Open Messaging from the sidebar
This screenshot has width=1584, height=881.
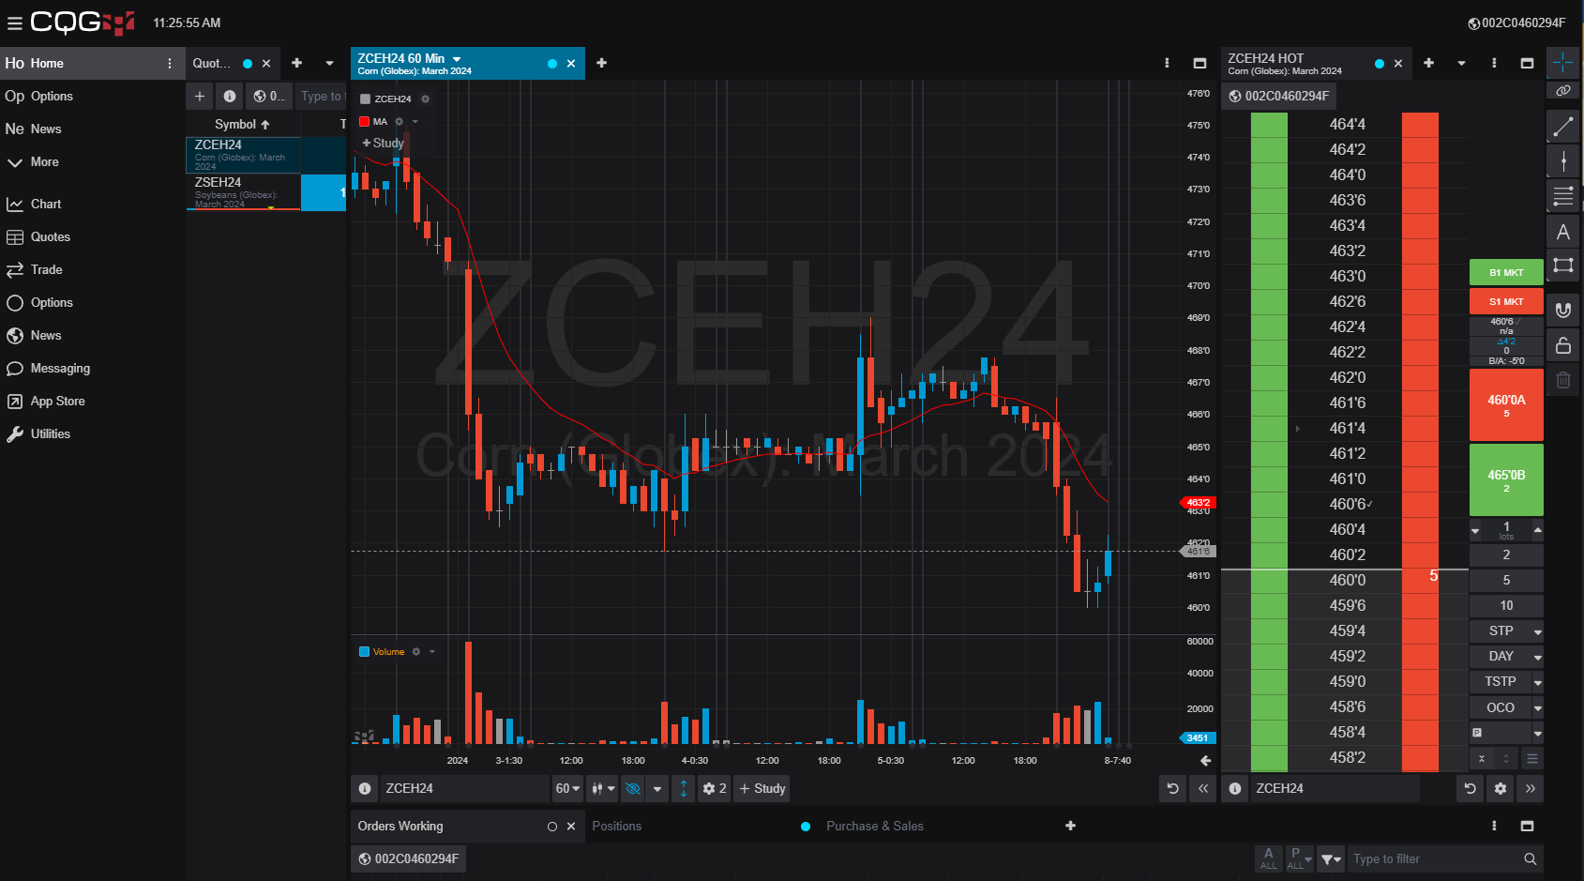60,369
